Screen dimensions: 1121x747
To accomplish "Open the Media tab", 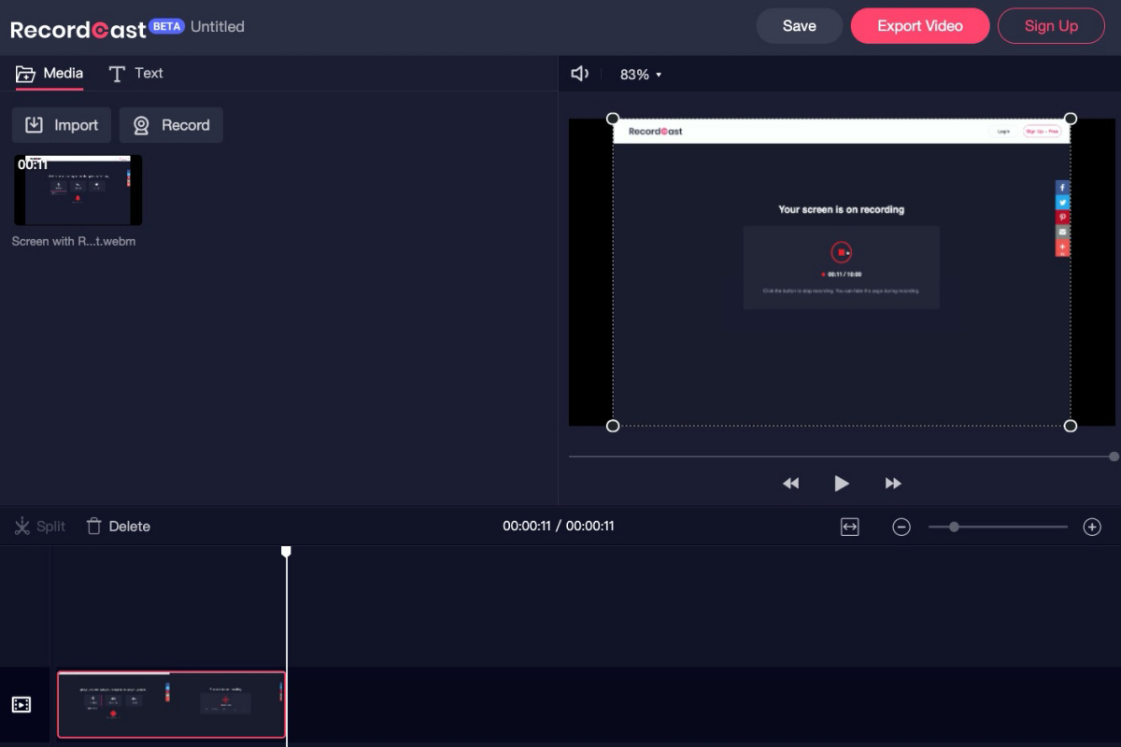I will 50,73.
